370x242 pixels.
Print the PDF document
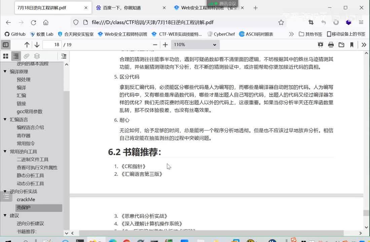click(x=331, y=45)
